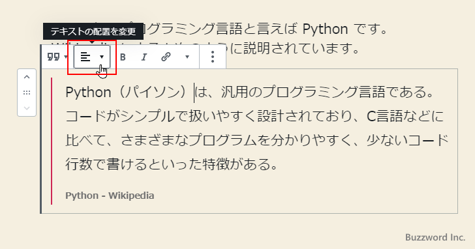Open the quote block type switcher
Screen dimensions: 475x249
(x=57, y=57)
